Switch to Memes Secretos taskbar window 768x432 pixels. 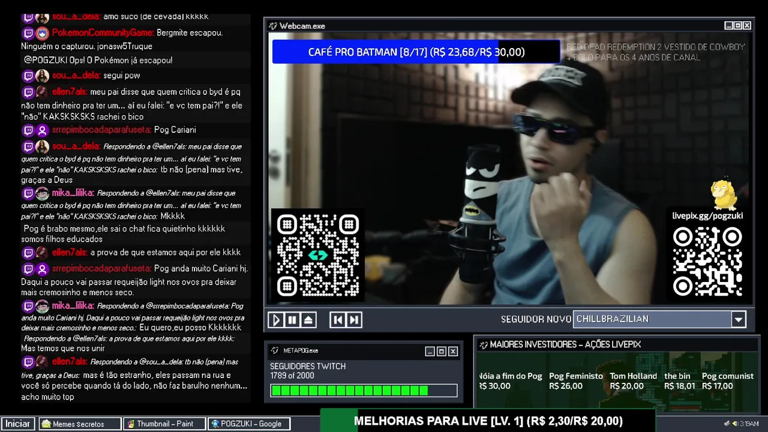point(80,424)
